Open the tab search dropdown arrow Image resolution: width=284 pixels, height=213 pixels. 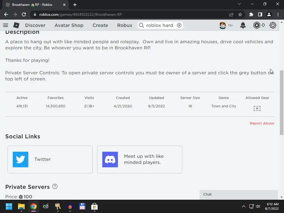[x=239, y=4]
